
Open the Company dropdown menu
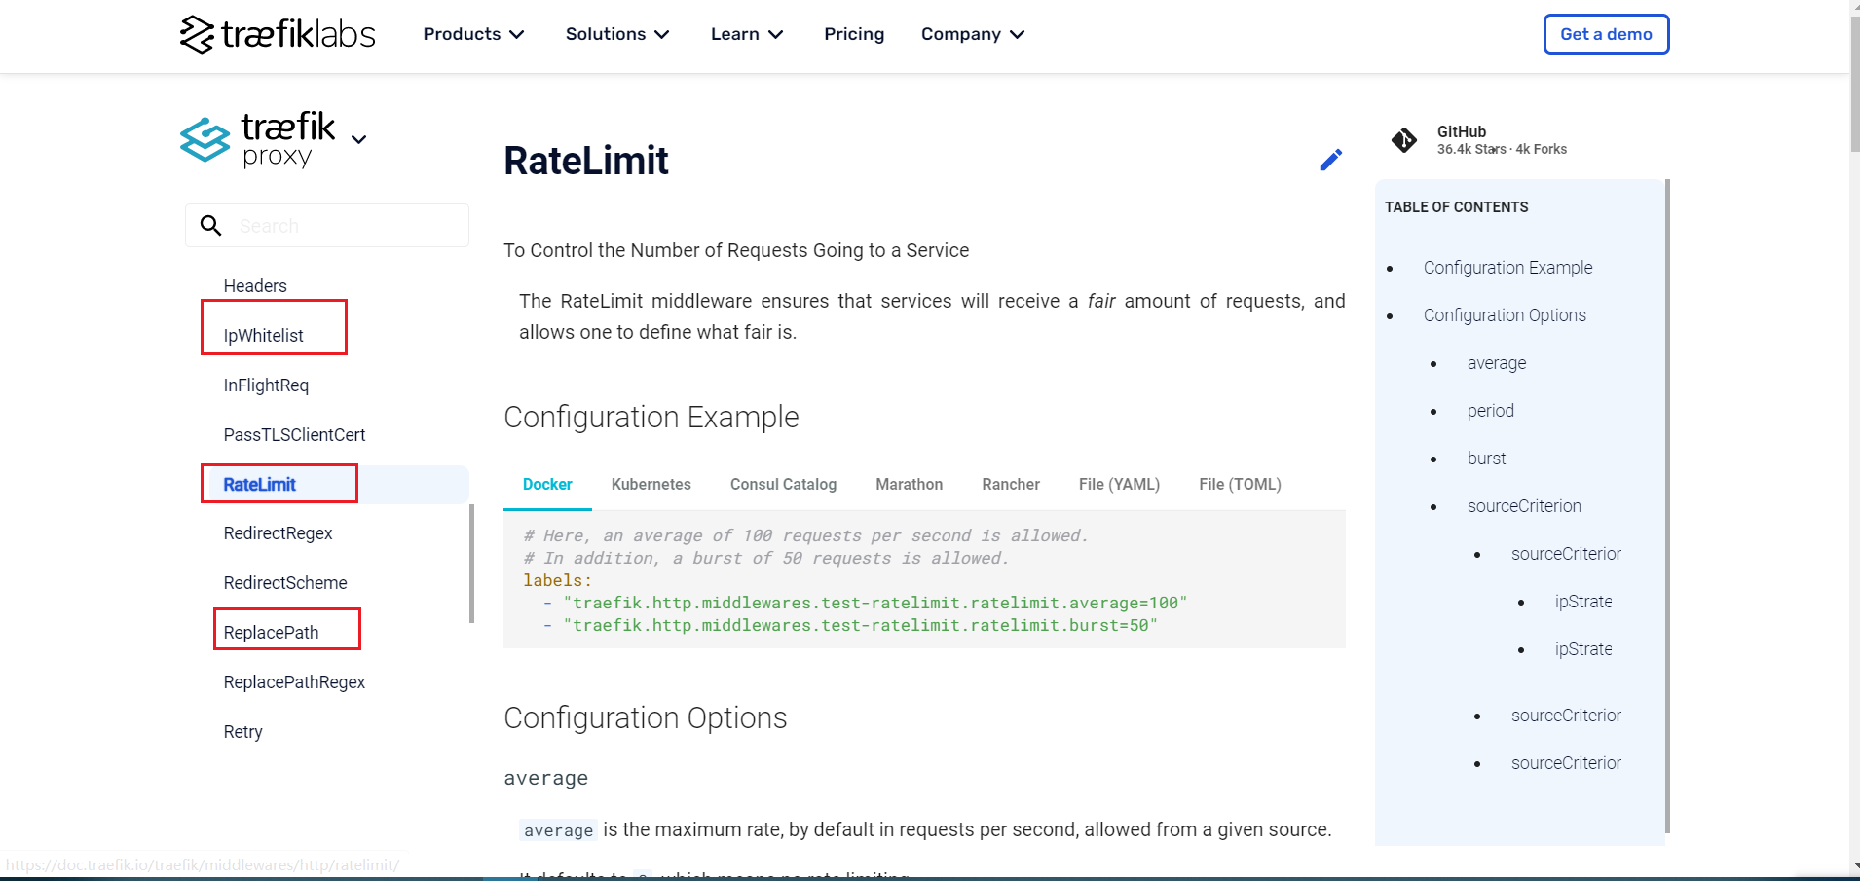click(973, 34)
